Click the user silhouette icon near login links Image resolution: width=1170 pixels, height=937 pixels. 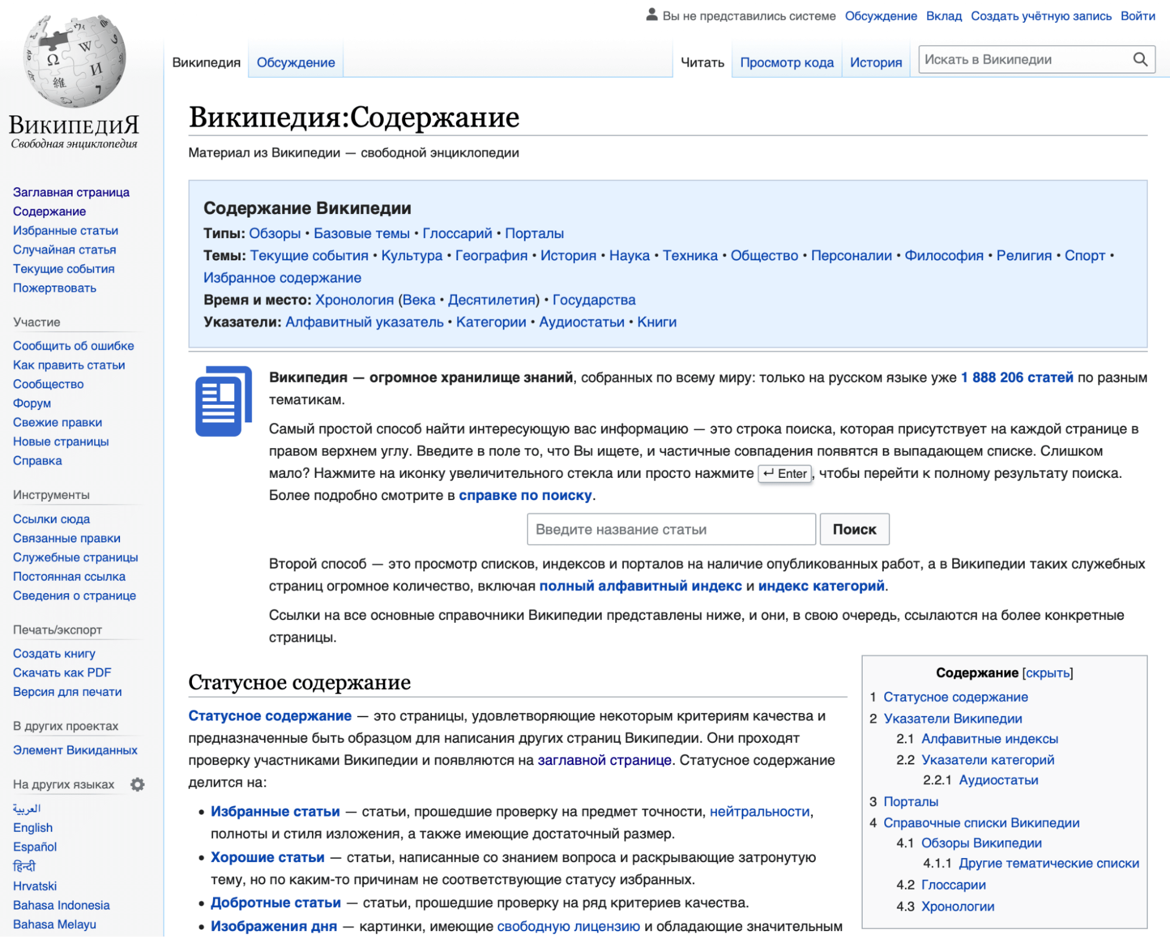(x=651, y=15)
